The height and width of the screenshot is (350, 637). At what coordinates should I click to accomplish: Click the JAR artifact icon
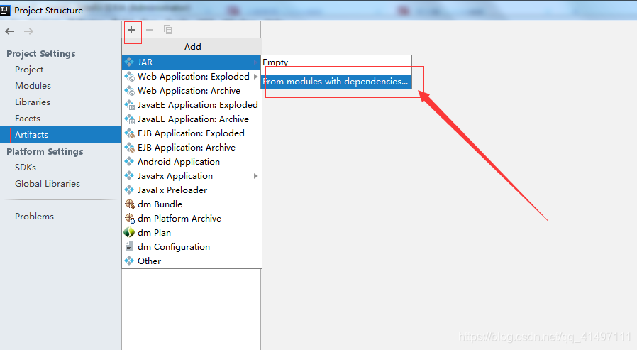point(129,62)
